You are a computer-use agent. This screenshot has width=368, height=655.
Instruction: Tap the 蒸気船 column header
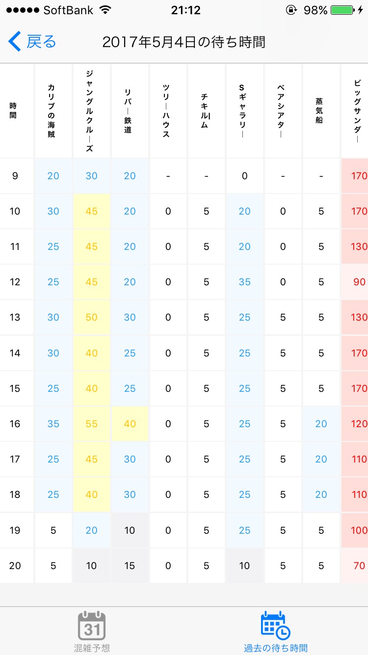point(321,110)
